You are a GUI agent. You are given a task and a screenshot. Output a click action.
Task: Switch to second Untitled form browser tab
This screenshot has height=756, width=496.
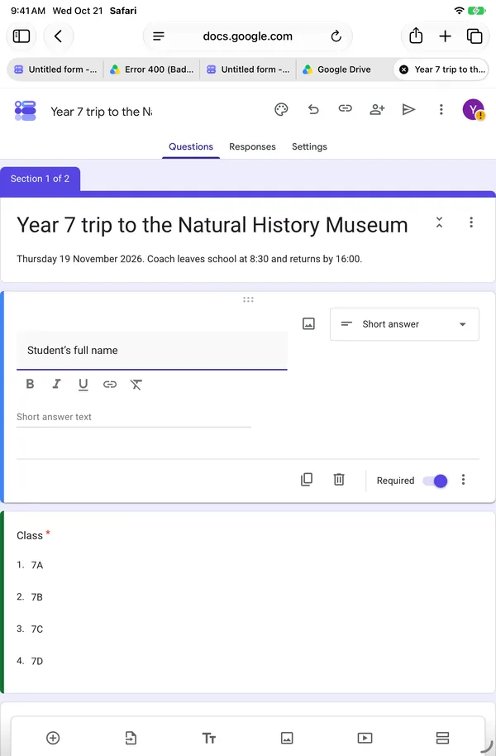pos(248,69)
